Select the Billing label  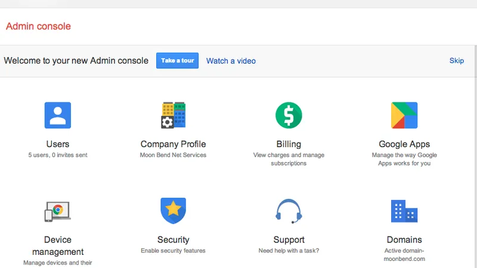(x=289, y=144)
